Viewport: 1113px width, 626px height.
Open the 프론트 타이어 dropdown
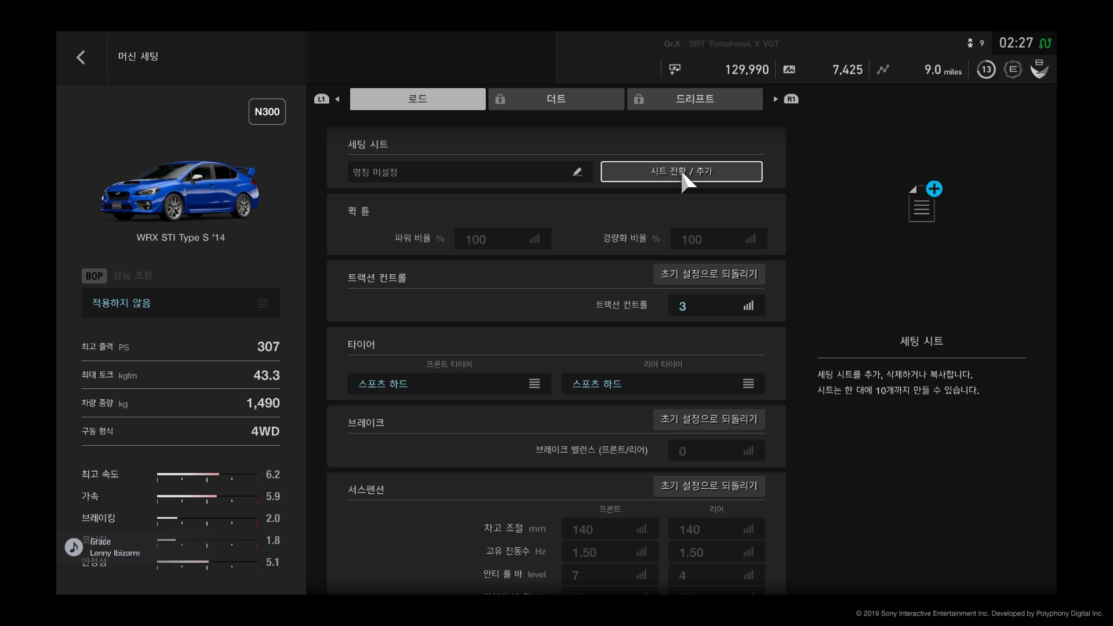pos(449,384)
